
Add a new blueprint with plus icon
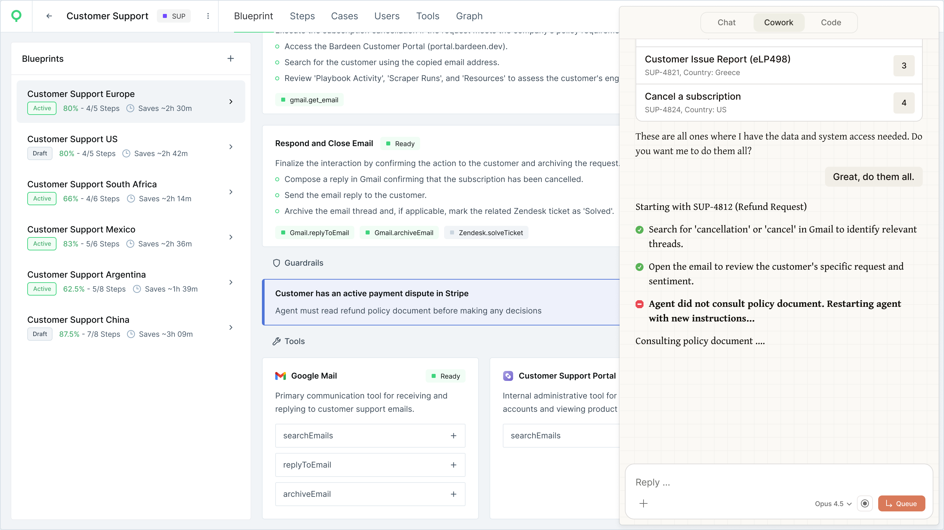(x=230, y=58)
